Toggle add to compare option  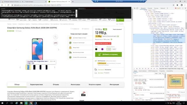click(85, 29)
